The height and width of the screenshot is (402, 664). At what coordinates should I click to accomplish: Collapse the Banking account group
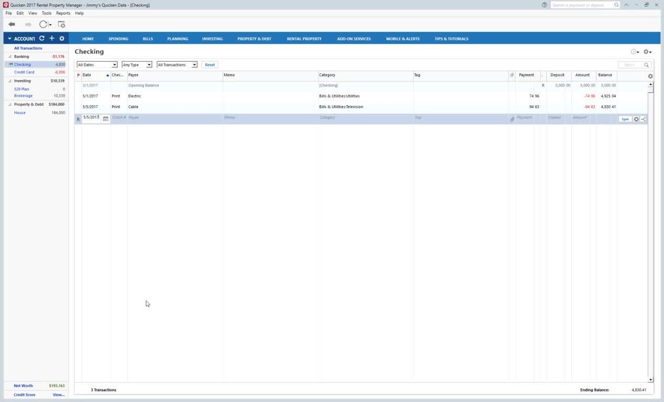(x=10, y=57)
